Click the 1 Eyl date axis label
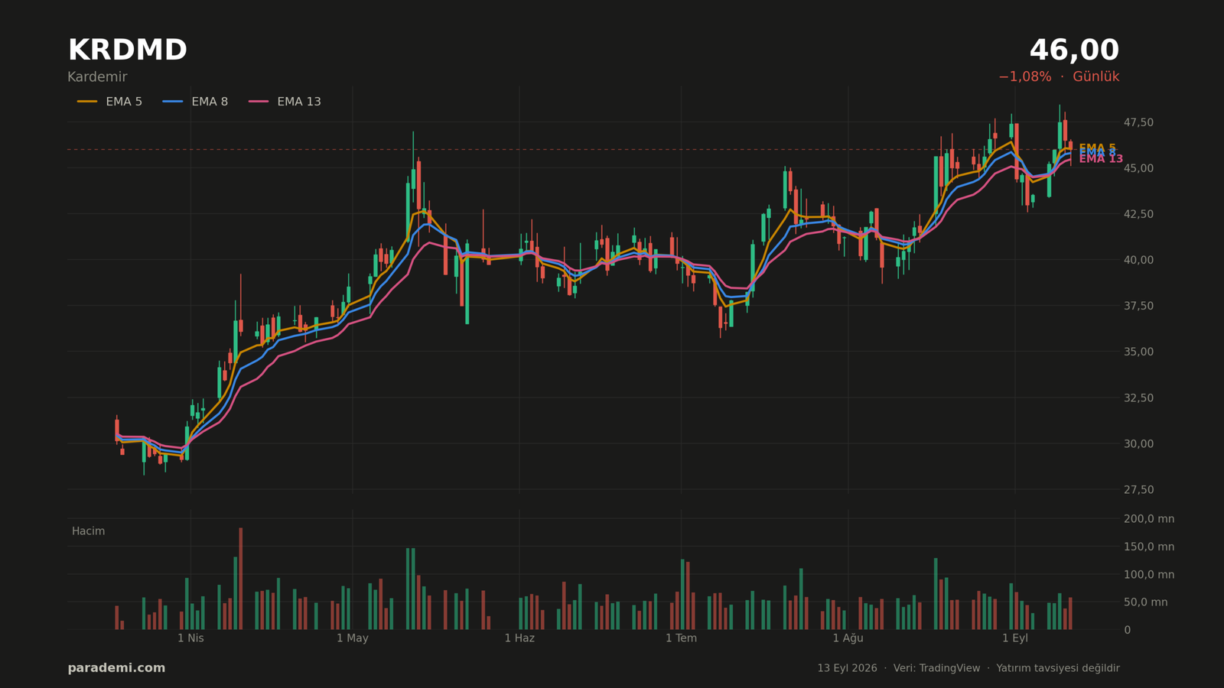 pyautogui.click(x=1015, y=638)
